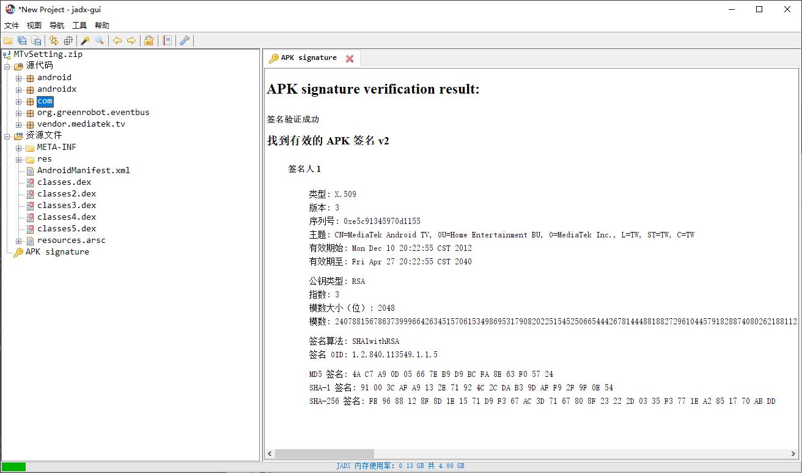Click the Export as Gradle project icon
802x473 pixels.
pos(36,40)
